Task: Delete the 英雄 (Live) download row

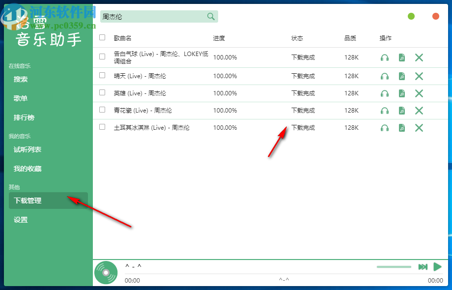Action: pos(419,93)
